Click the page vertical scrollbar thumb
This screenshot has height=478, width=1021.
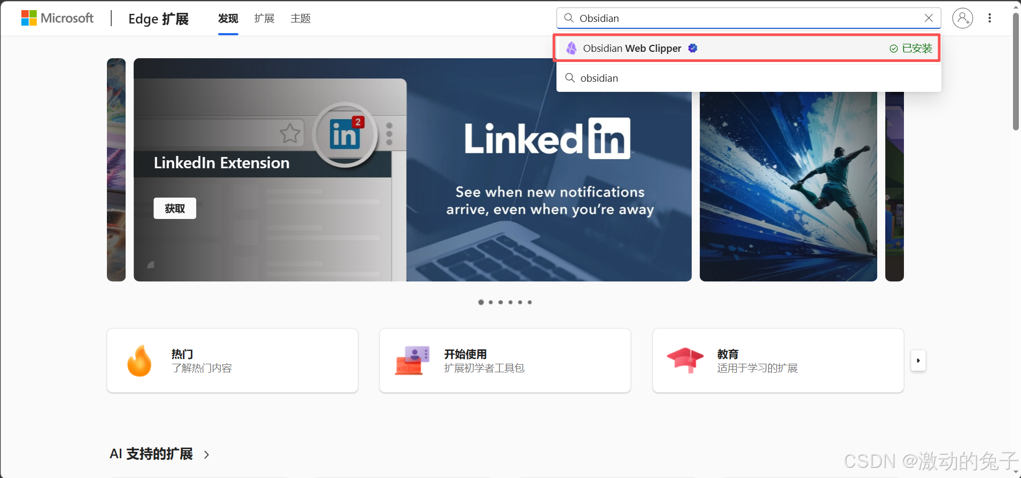[1016, 71]
